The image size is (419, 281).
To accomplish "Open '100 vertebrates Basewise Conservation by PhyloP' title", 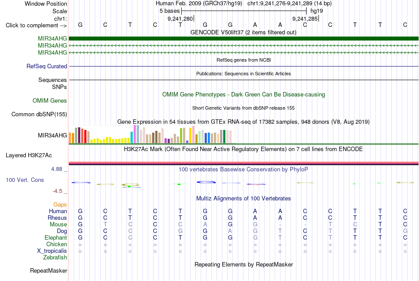I will (x=243, y=169).
